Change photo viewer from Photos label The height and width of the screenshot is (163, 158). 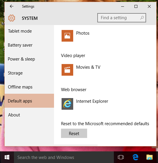point(83,33)
